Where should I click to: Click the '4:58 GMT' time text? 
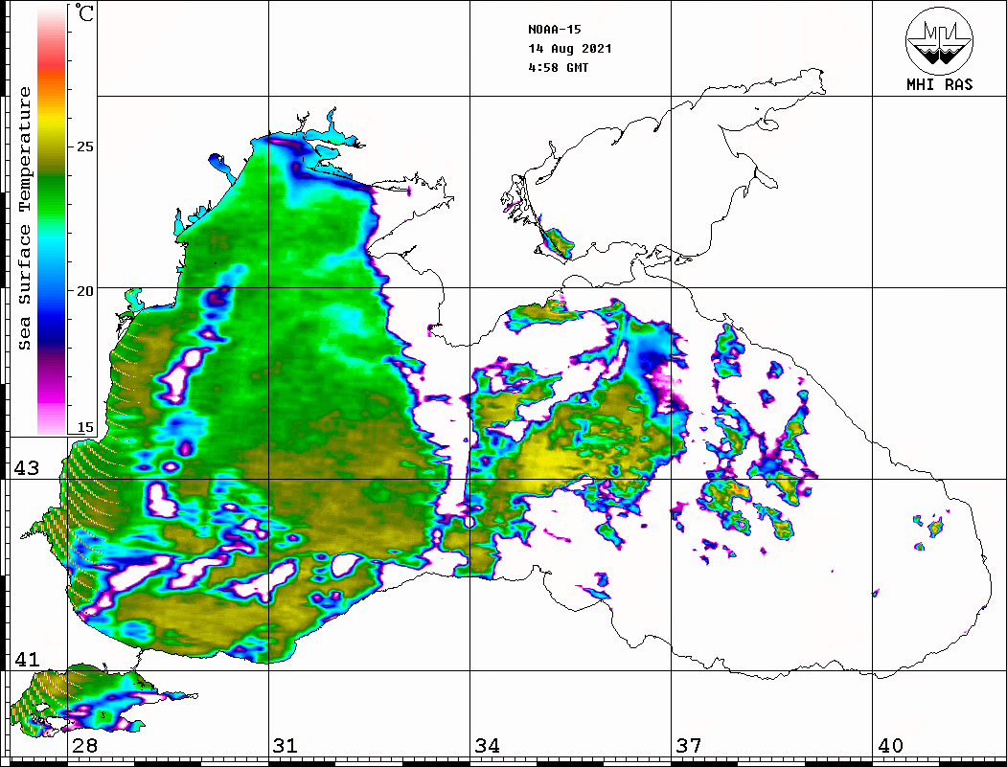point(559,67)
